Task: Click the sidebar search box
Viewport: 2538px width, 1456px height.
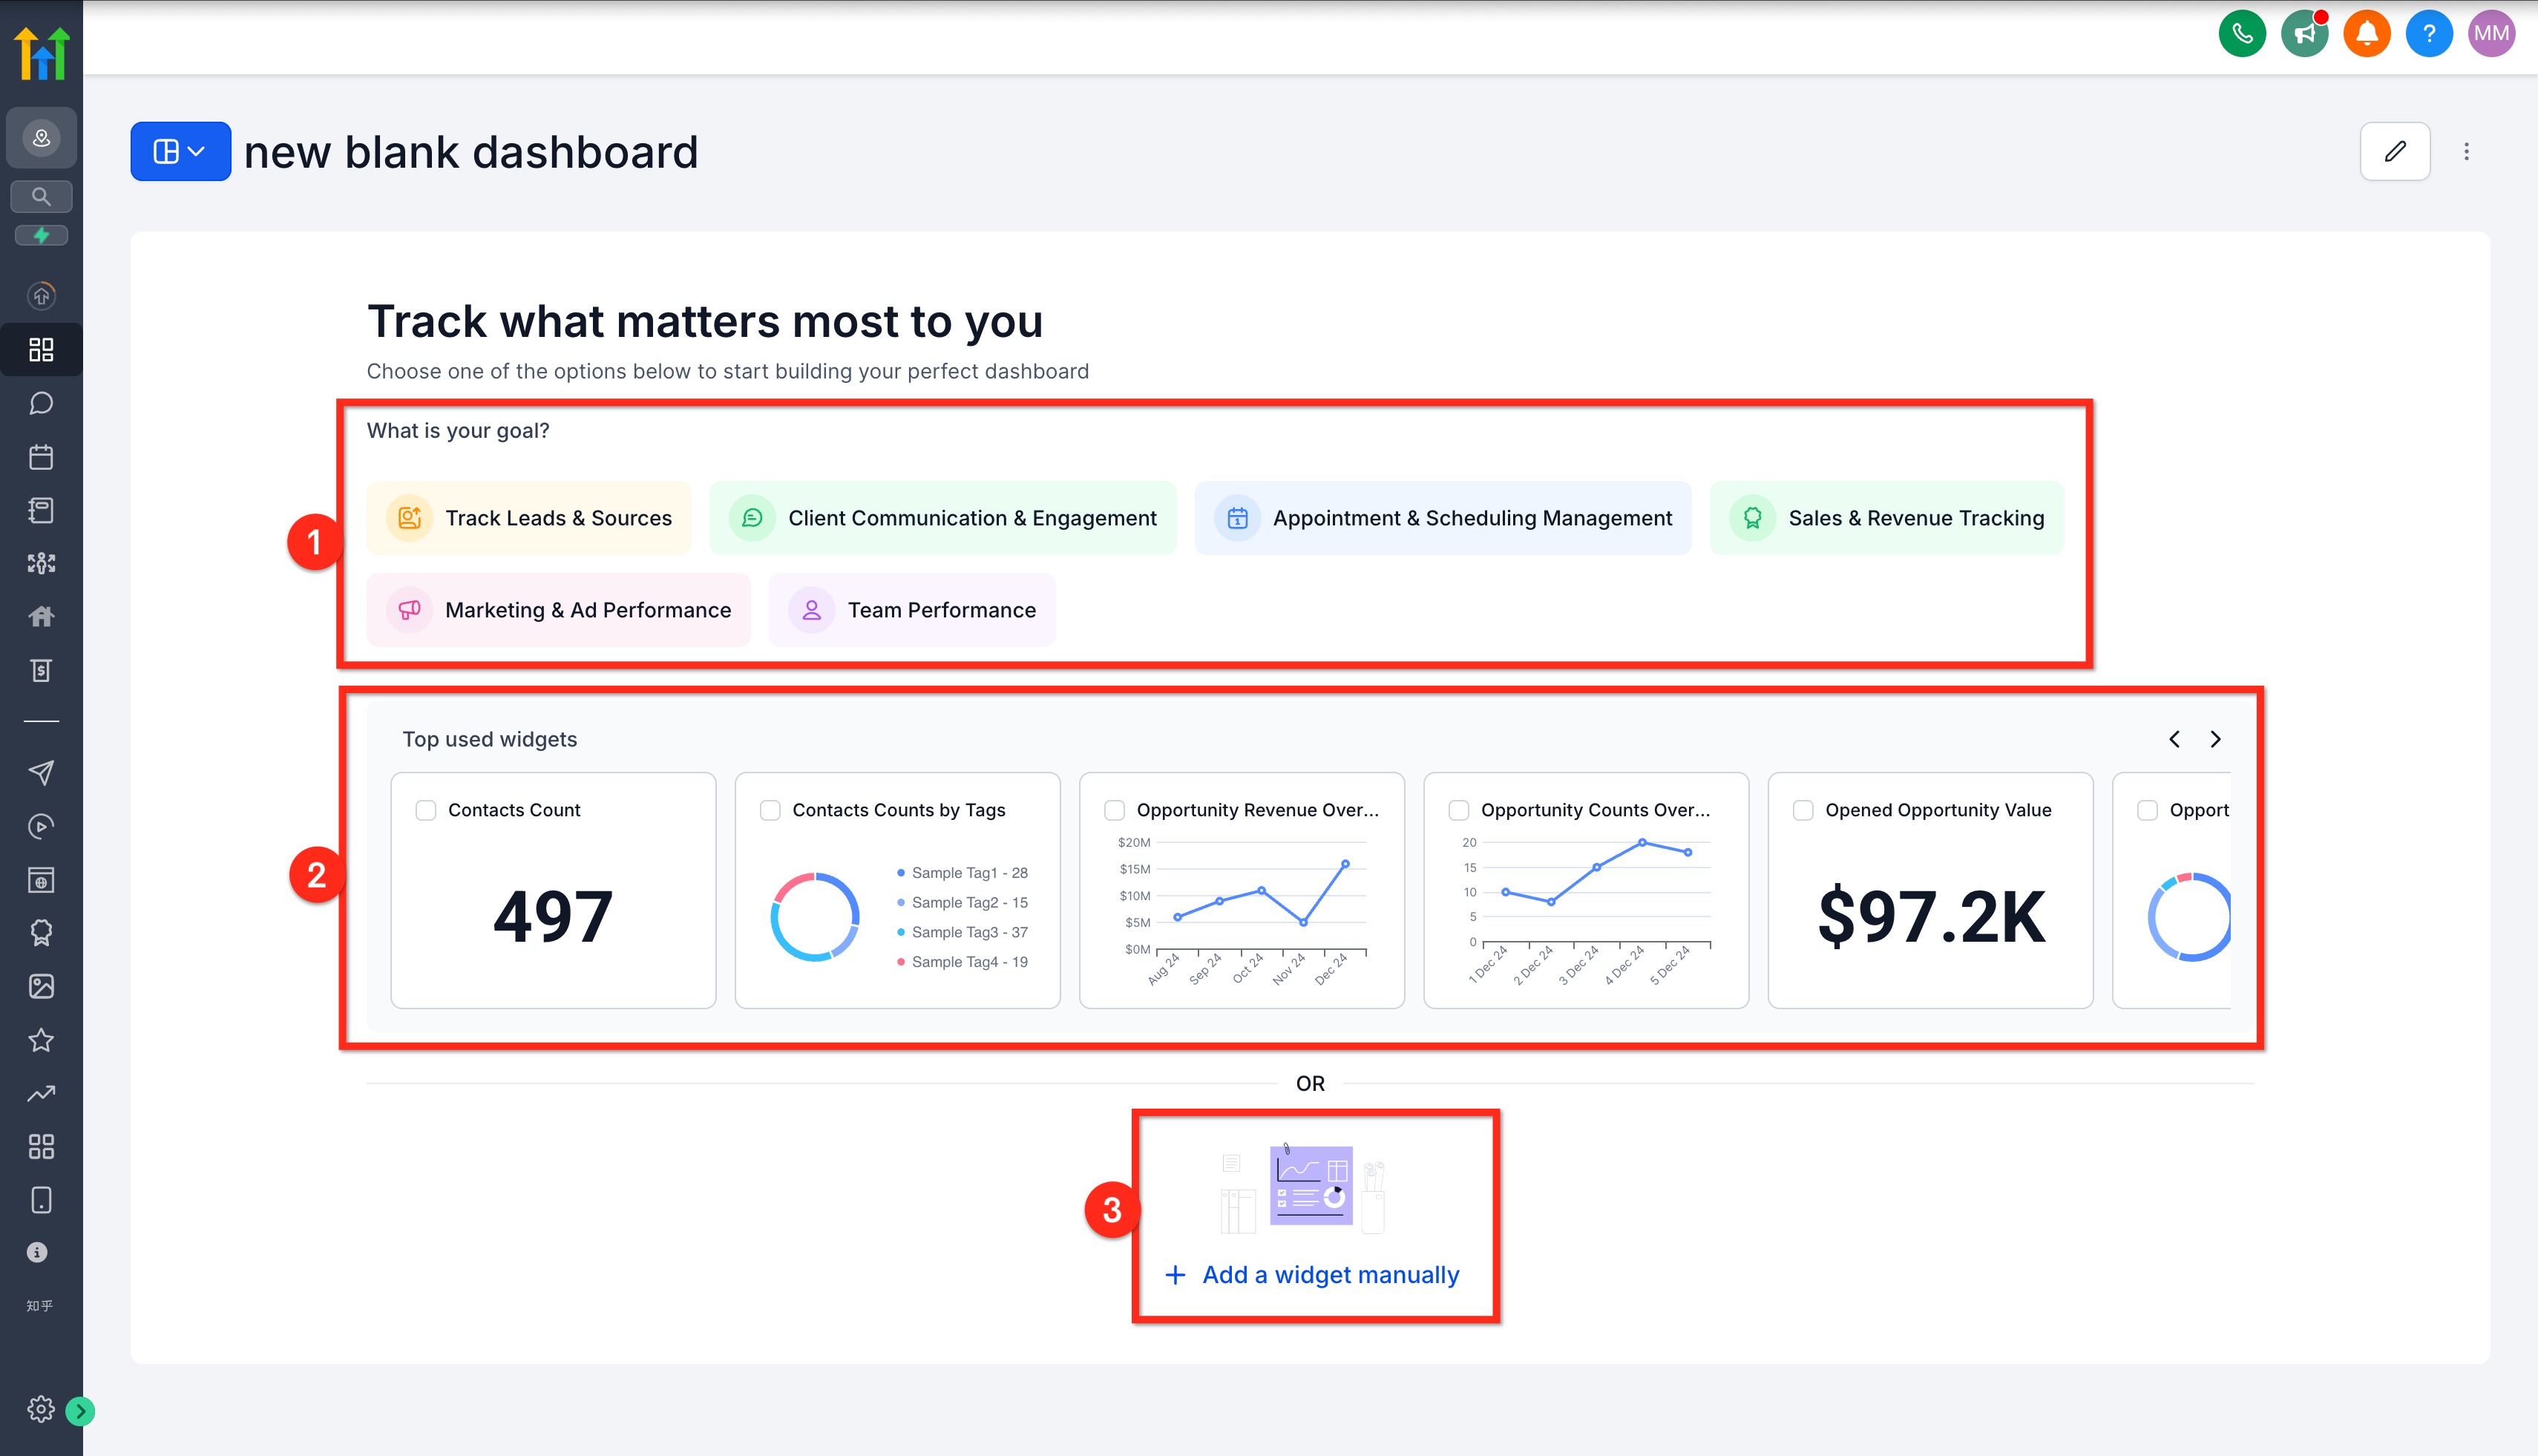Action: click(41, 196)
